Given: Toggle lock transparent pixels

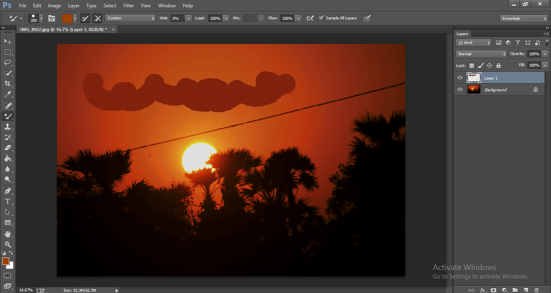Looking at the screenshot, I should coord(472,65).
